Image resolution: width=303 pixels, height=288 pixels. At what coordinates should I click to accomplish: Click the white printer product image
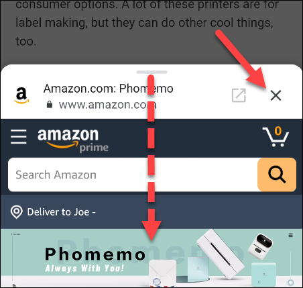click(220, 253)
